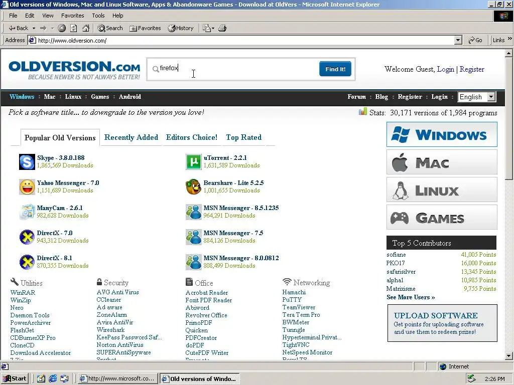Switch to the Editors Choice tab
Image resolution: width=514 pixels, height=385 pixels.
point(191,137)
